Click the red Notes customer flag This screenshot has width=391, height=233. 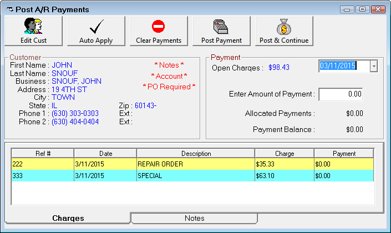pos(169,65)
